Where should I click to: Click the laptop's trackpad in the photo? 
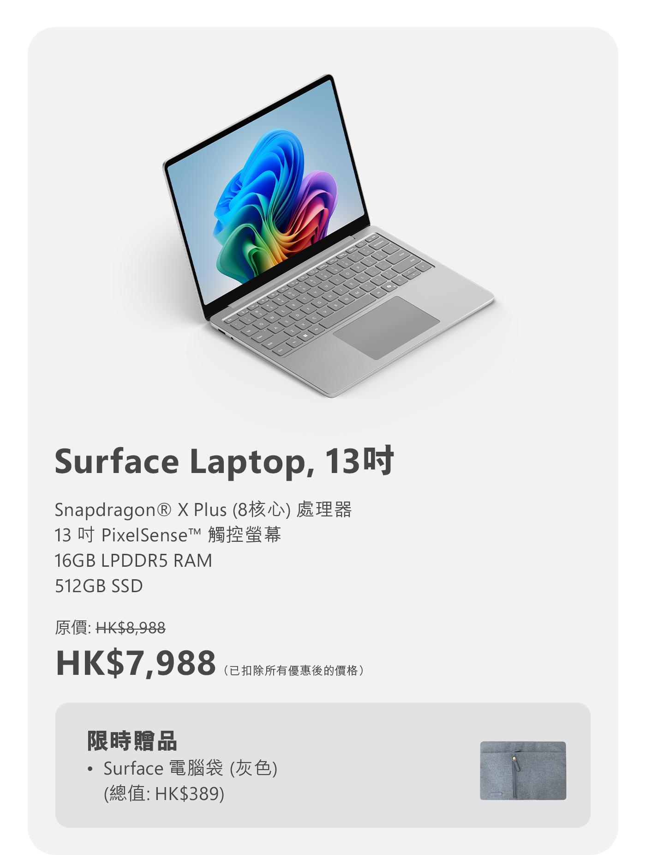[386, 327]
